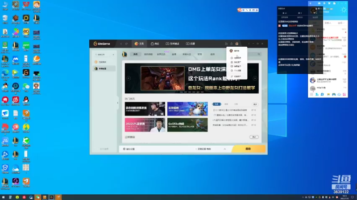The image size is (357, 200).
Task: Select the first entry in WeGame's sidebar list
Action: coord(104,62)
